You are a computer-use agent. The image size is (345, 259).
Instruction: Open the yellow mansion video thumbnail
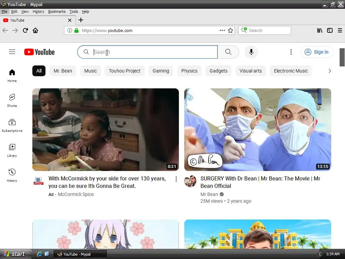click(x=258, y=234)
